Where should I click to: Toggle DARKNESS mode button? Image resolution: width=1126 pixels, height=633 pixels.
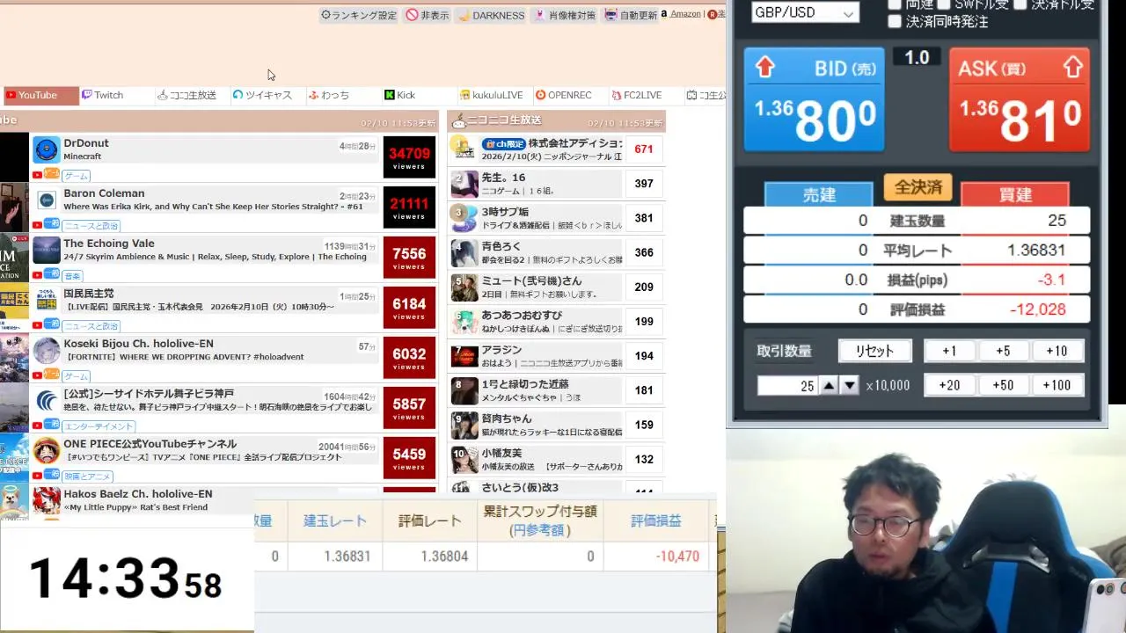pyautogui.click(x=491, y=15)
